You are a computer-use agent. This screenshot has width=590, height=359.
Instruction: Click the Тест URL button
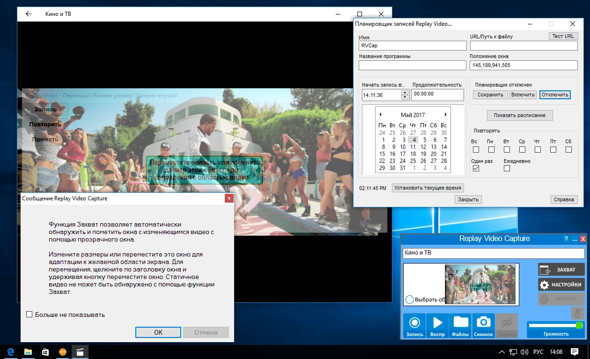[x=563, y=36]
